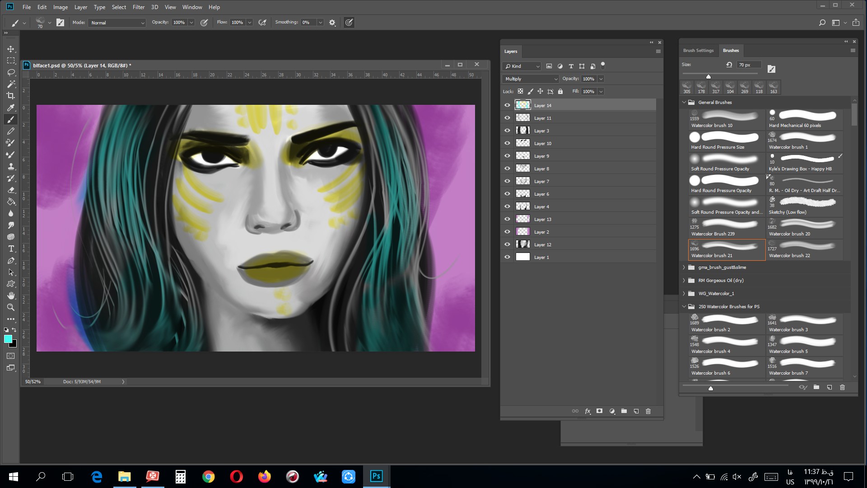Open the Window menu
The image size is (867, 488).
point(192,7)
